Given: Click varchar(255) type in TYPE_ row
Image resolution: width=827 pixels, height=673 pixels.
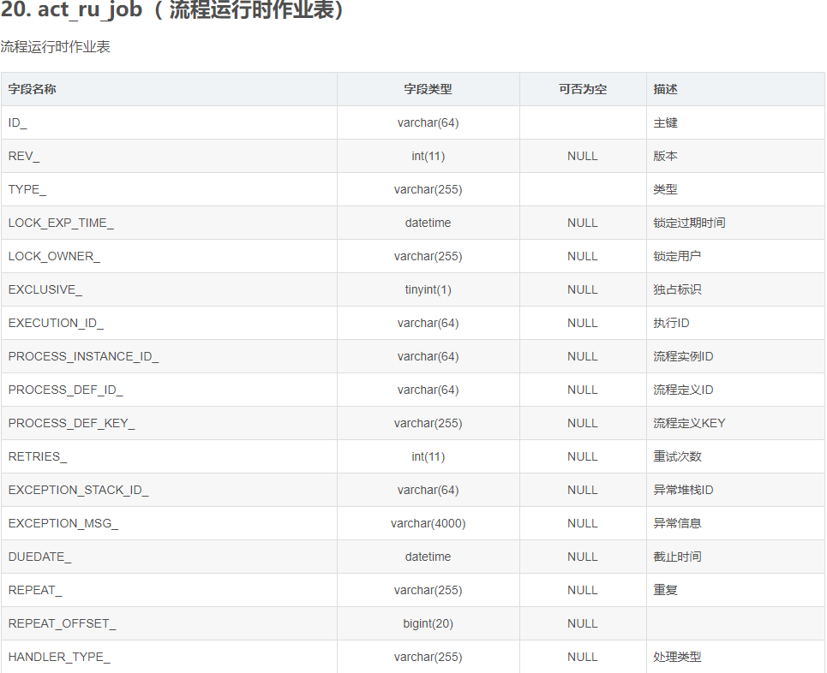Looking at the screenshot, I should click(x=428, y=189).
